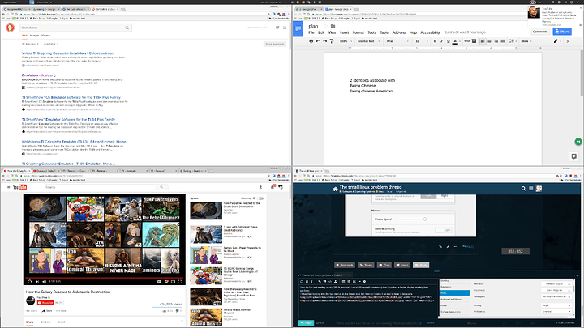Toggle theater mode in YouTube player
This screenshot has width=584, height=328.
pyautogui.click(x=174, y=282)
